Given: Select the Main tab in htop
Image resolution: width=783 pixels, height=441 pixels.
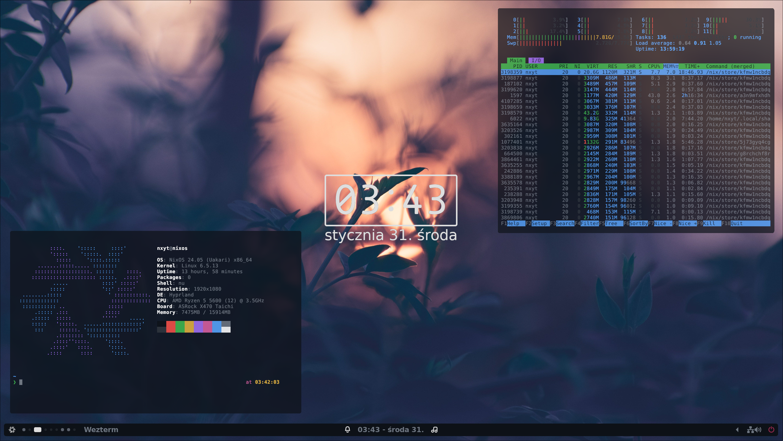Looking at the screenshot, I should [x=516, y=61].
